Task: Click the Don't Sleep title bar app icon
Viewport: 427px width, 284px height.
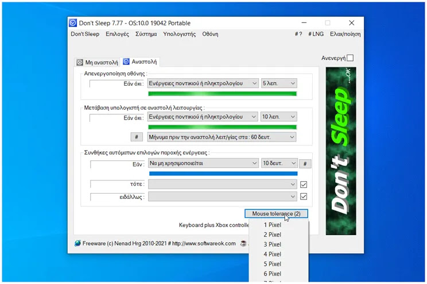Action: click(73, 23)
